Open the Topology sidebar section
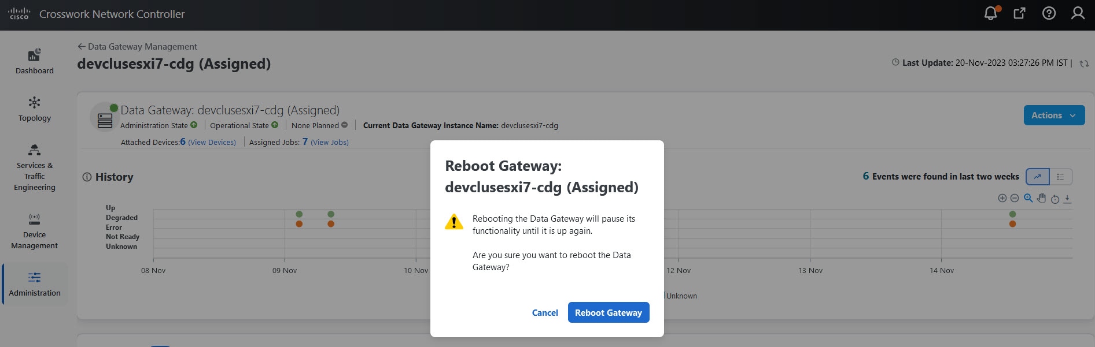Viewport: 1095px width, 347px height. tap(35, 109)
